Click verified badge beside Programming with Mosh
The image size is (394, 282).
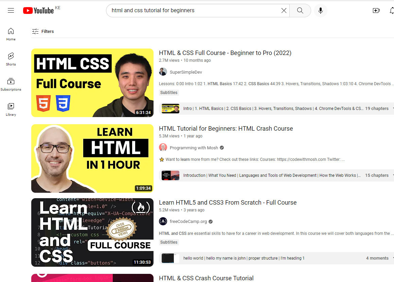pyautogui.click(x=221, y=148)
